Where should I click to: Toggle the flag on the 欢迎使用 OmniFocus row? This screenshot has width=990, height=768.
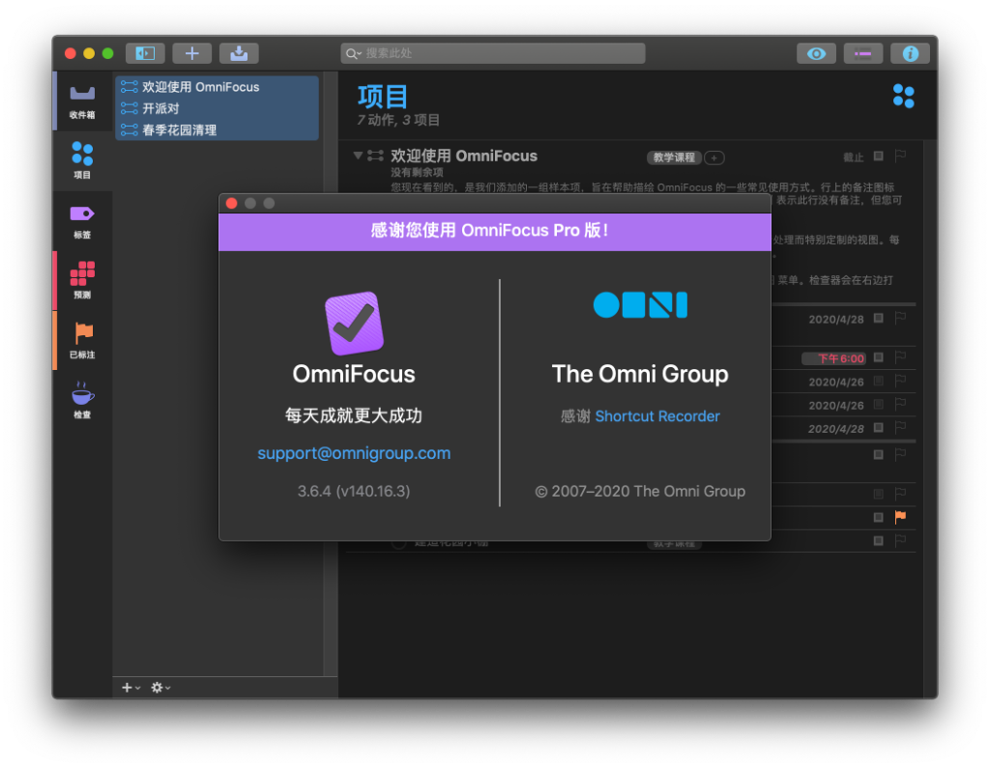(x=900, y=156)
